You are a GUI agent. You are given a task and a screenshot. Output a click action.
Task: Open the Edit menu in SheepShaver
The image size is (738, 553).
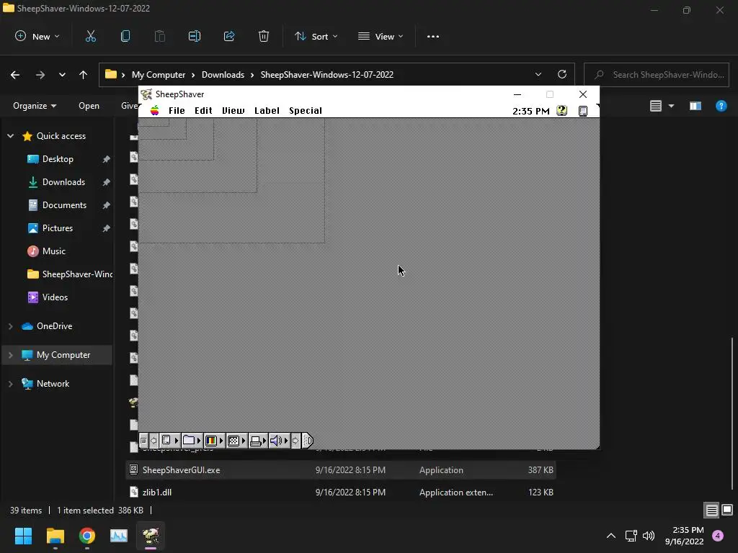[x=203, y=110]
